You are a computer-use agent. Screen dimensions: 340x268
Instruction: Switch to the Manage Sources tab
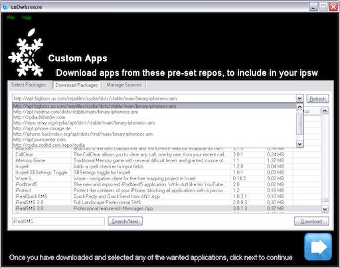coord(124,84)
